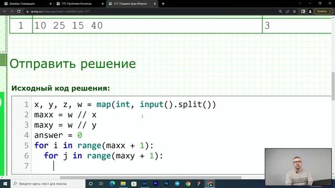Place cursor on code line "answer = 0"
335x188 pixels.
58,135
